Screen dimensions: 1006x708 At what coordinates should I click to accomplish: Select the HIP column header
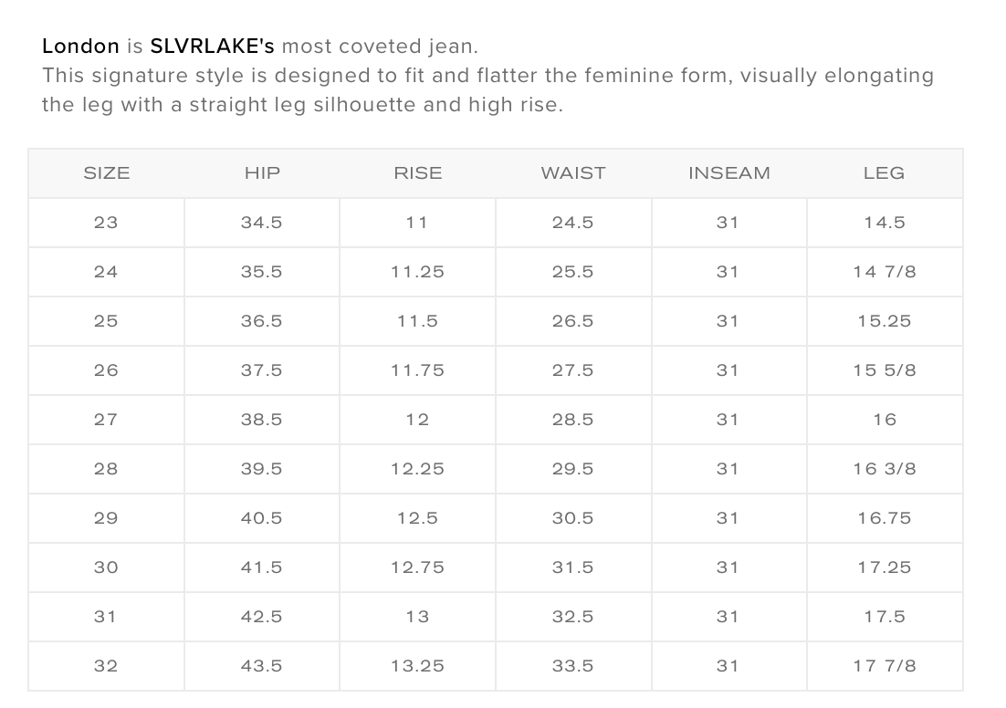[x=262, y=173]
